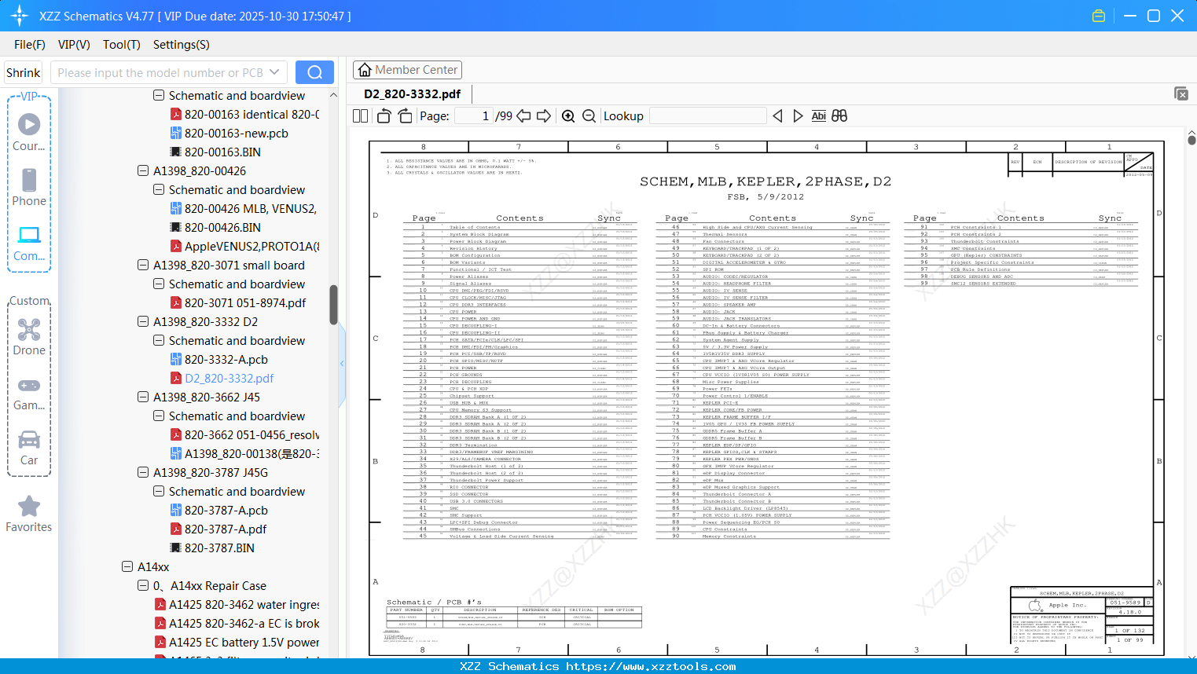The image size is (1197, 674).
Task: Focus the model number search field
Action: 160,72
